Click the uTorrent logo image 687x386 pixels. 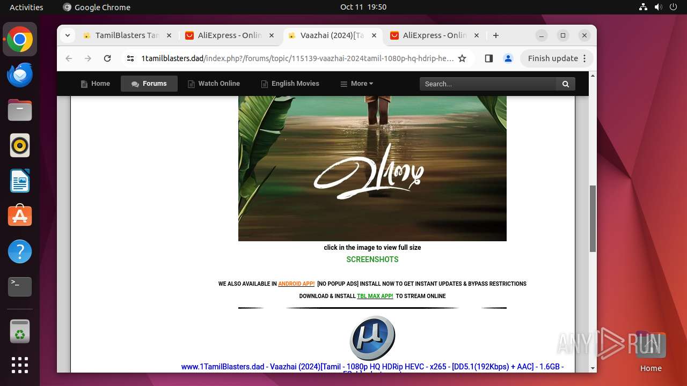coord(372,338)
